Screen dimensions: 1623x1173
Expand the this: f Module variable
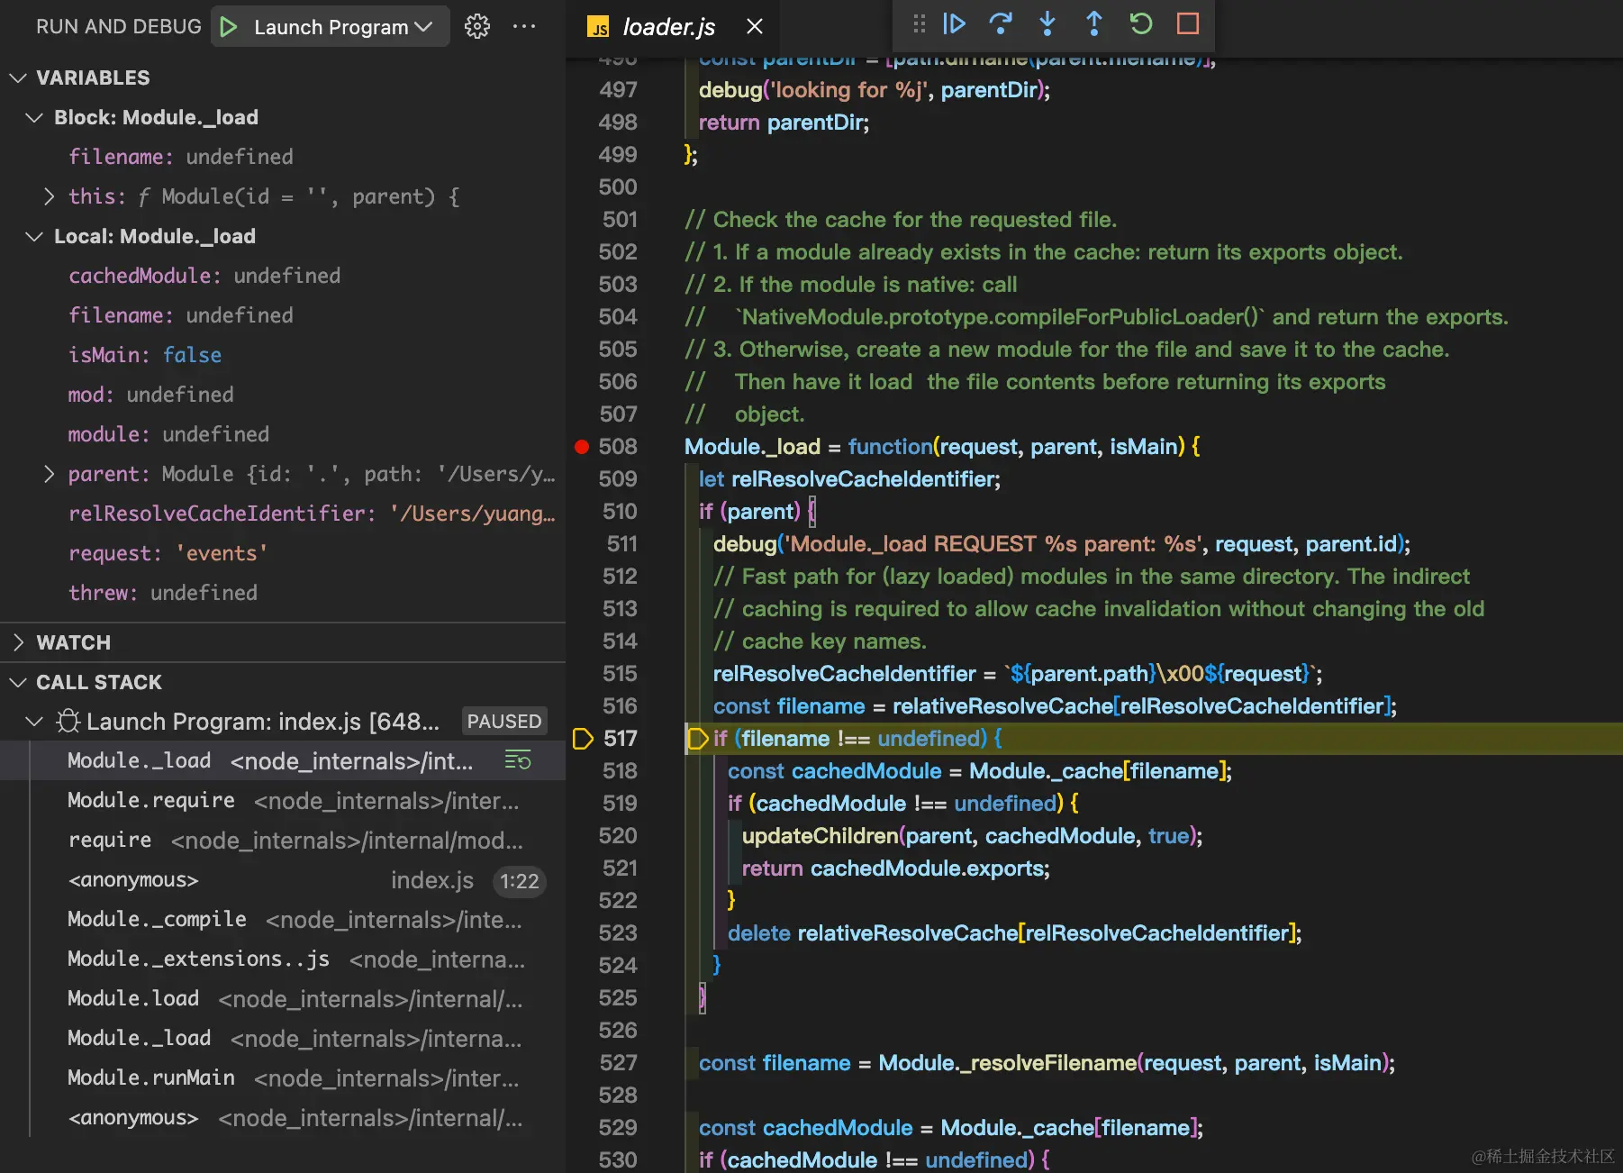point(50,196)
